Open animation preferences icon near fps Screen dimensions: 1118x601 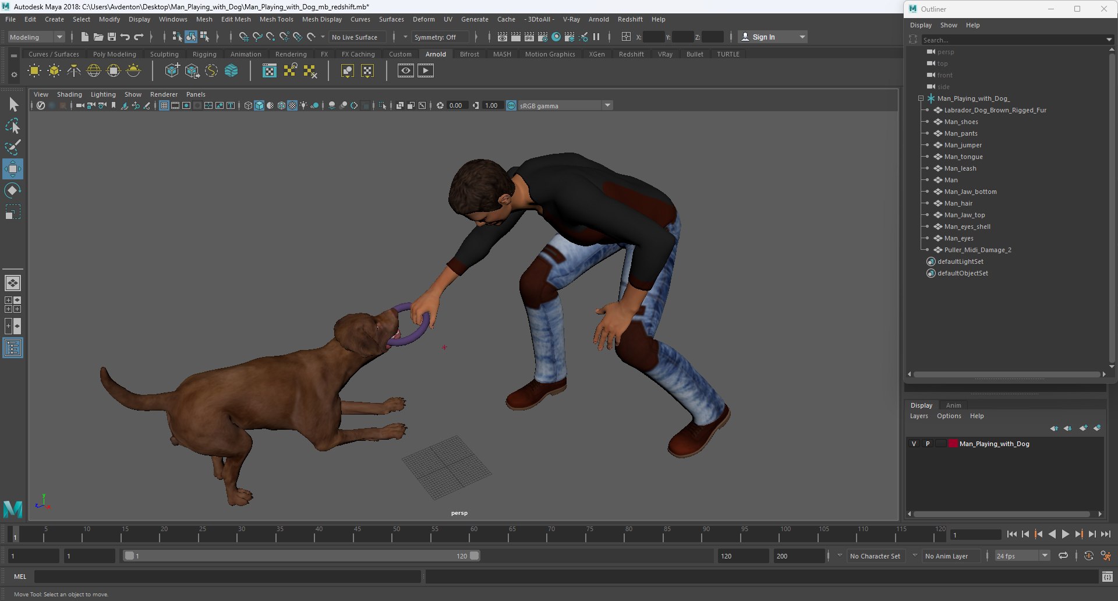click(x=1106, y=556)
